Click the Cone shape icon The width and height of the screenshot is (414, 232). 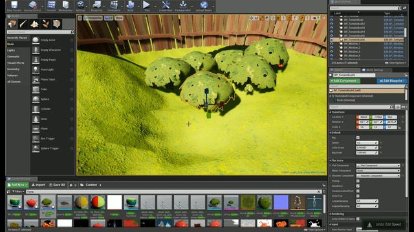[36, 119]
